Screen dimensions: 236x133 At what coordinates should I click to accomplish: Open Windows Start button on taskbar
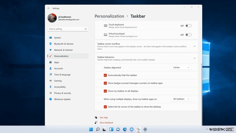point(91,129)
